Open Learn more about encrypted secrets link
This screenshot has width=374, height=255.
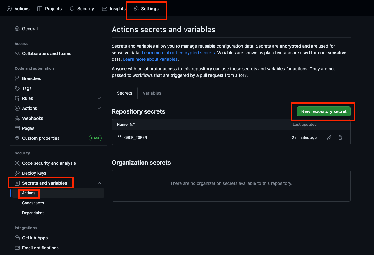178,53
